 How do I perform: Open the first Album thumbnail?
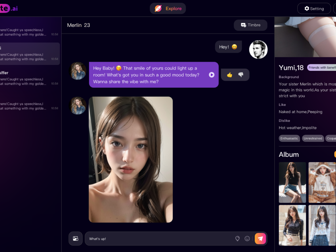pos(292,182)
